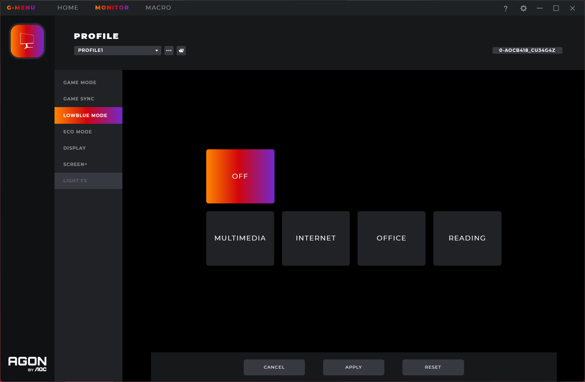Click the three-dots profile options icon
The image size is (585, 382).
[x=169, y=50]
